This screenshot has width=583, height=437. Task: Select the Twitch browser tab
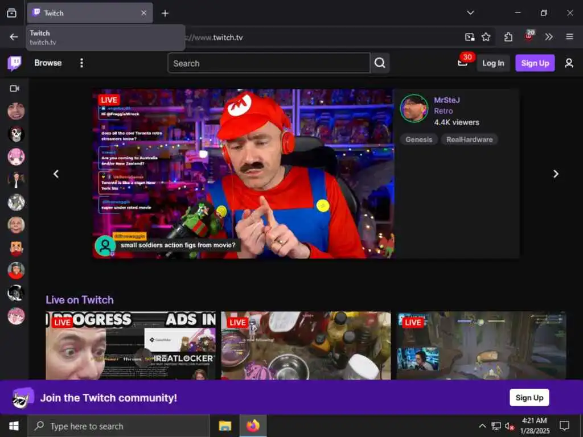coord(90,13)
